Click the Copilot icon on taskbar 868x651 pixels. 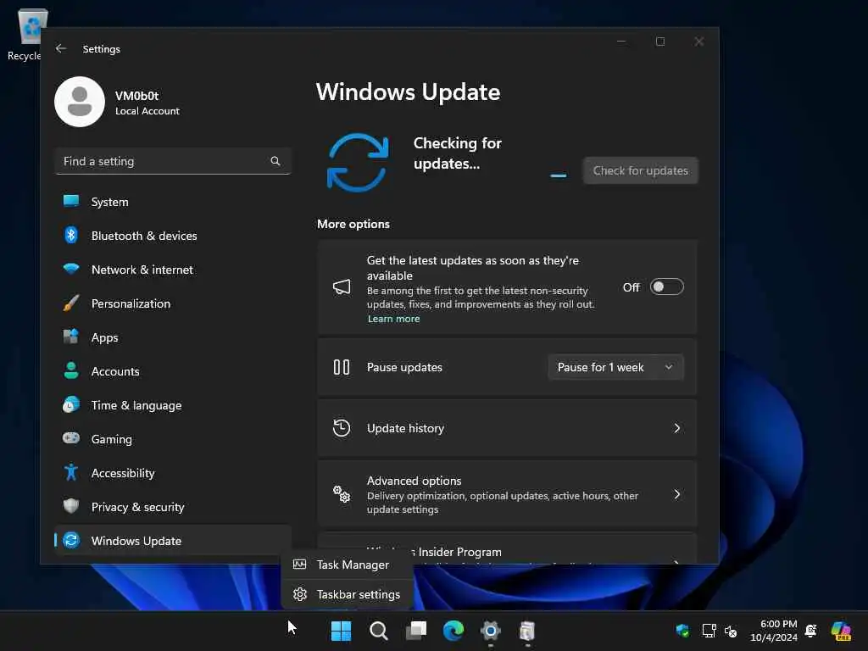point(841,631)
